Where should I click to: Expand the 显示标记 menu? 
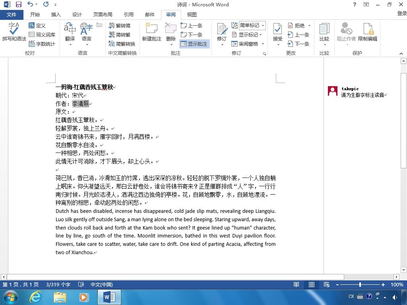[246, 35]
